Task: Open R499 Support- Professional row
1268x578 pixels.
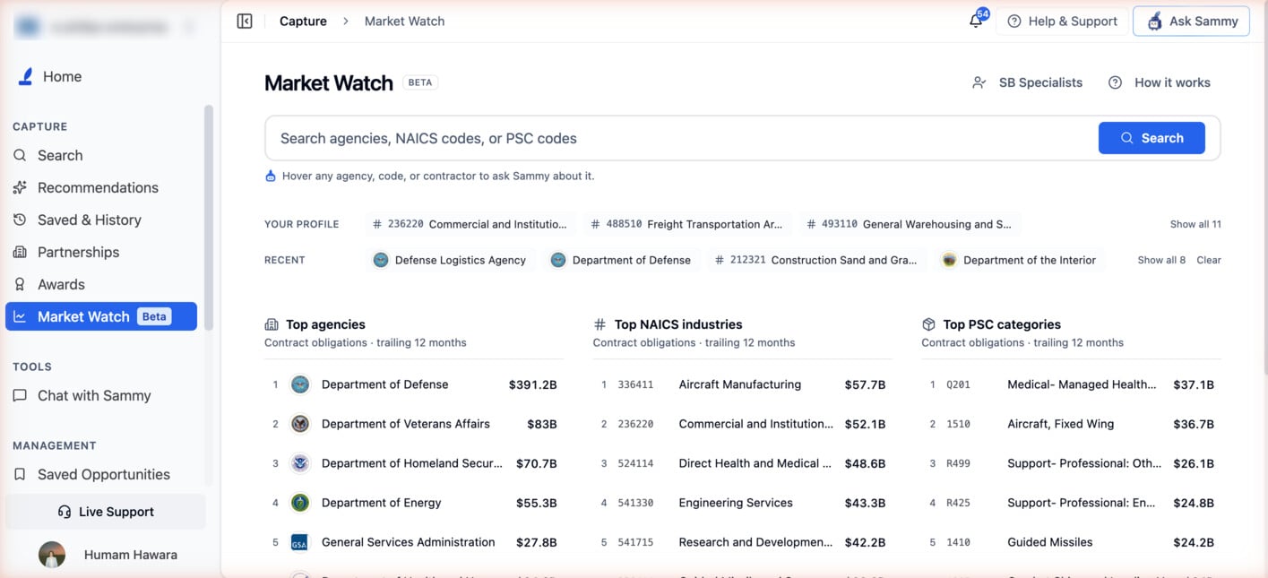Action: [x=1071, y=463]
